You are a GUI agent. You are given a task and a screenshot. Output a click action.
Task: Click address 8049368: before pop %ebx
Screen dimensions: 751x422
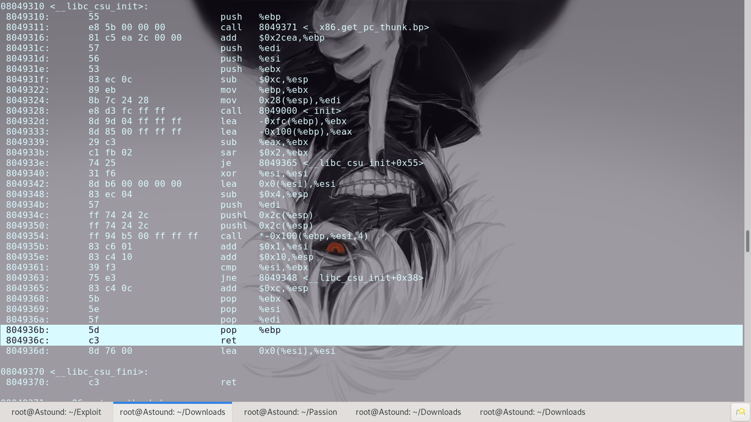27,299
